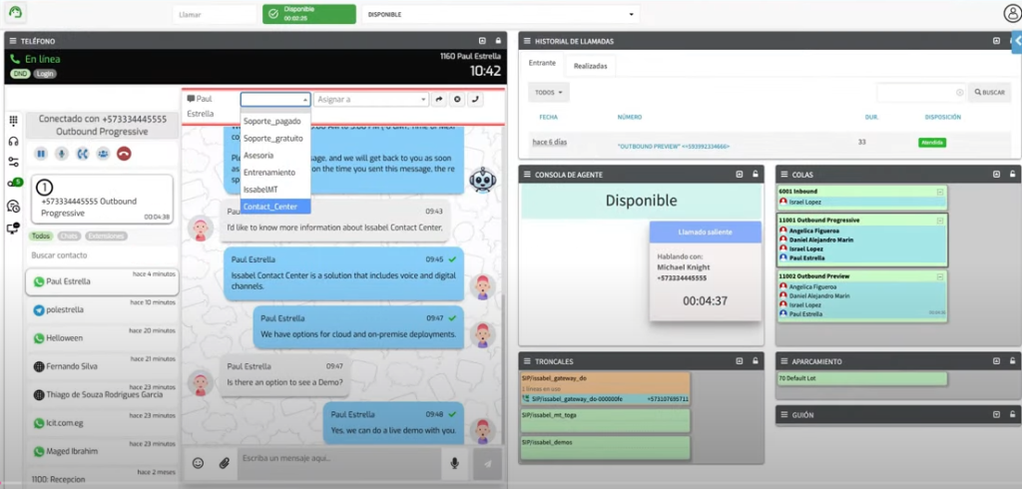
Task: Call the chat contact using phone icon
Action: pyautogui.click(x=476, y=99)
